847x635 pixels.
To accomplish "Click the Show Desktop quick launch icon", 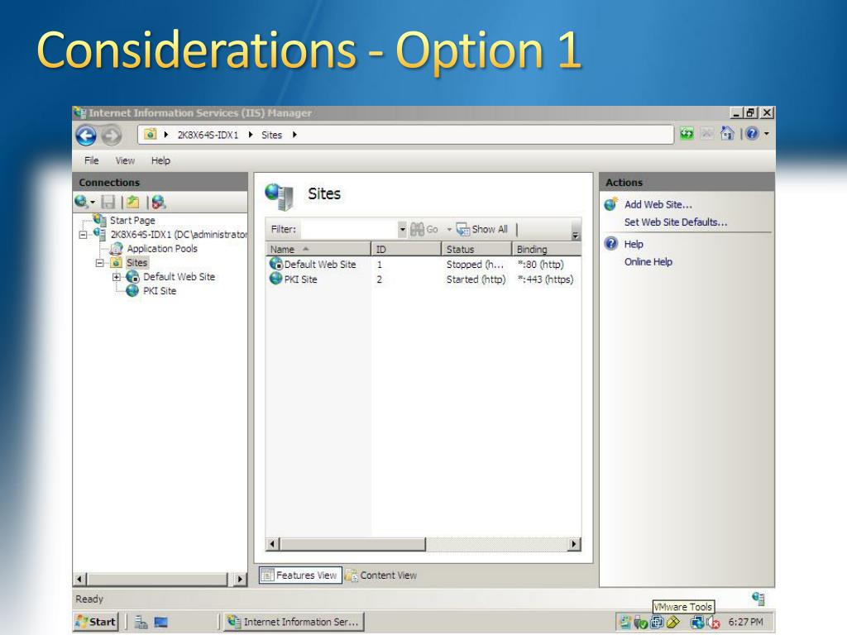I will (160, 623).
